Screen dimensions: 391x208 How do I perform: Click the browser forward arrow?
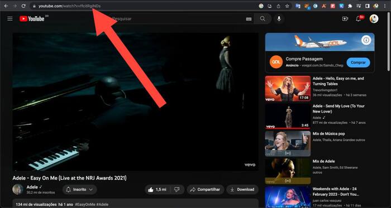[x=15, y=6]
